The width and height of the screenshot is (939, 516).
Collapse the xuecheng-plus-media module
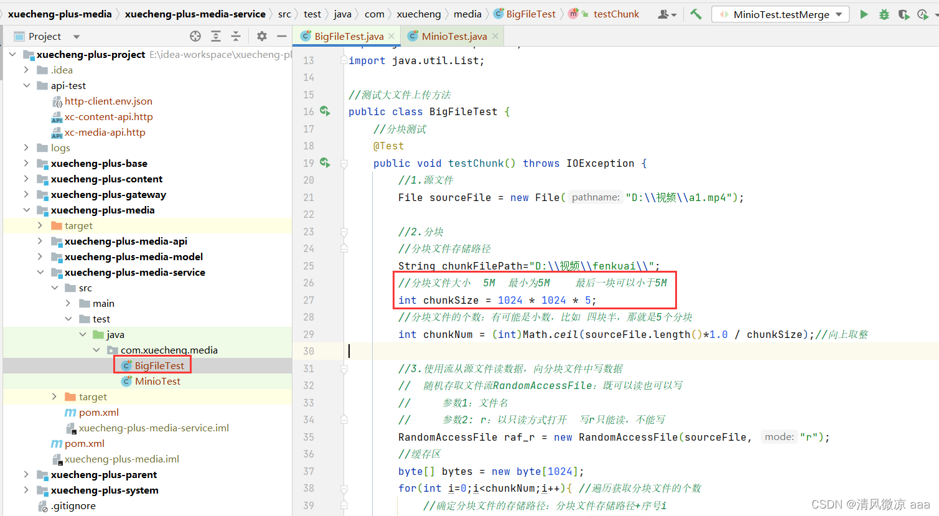26,210
